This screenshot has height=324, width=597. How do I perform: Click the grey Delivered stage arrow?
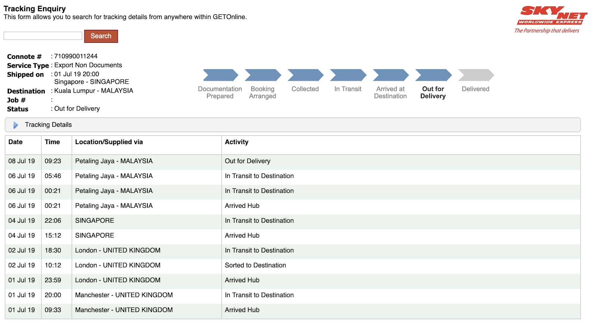476,75
